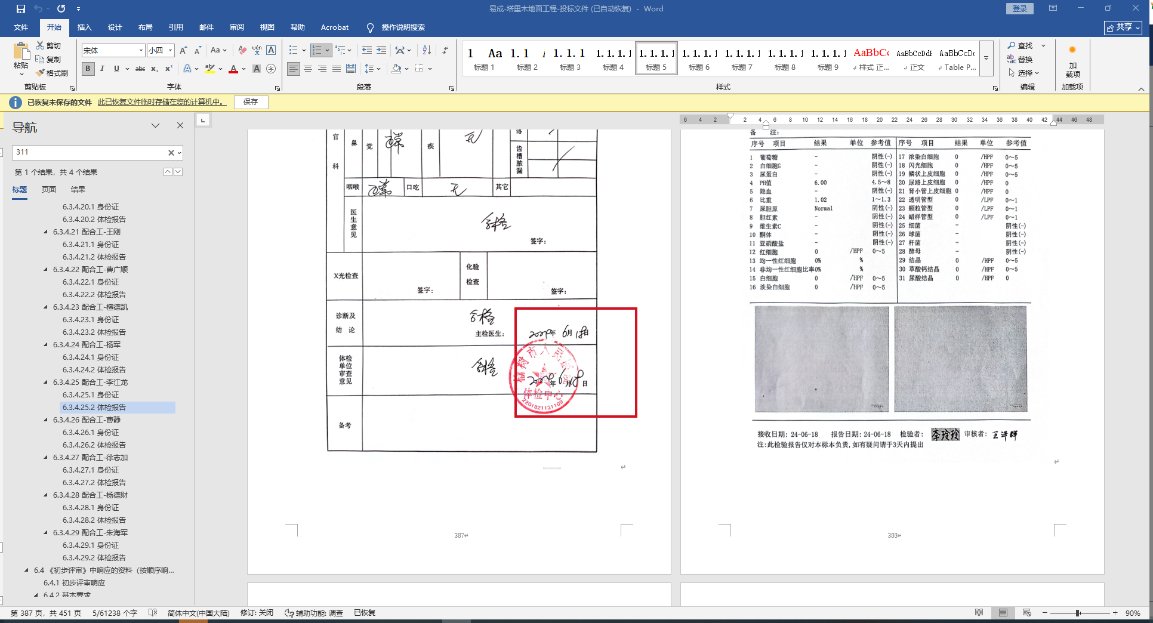Toggle bold formatting

[88, 69]
